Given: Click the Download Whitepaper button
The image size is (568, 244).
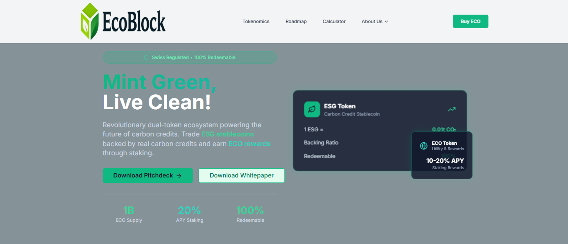Looking at the screenshot, I should (242, 176).
